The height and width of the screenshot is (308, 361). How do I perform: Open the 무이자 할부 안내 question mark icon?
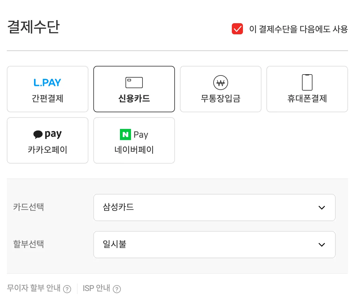(67, 289)
